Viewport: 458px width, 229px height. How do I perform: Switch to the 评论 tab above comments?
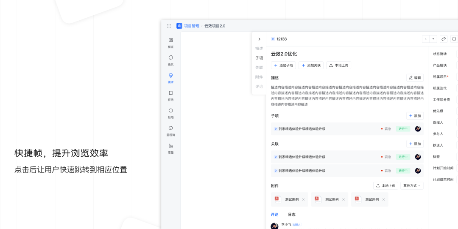(x=274, y=215)
